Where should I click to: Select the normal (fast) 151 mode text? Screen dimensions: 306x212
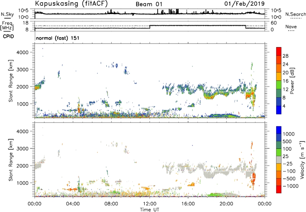[58, 38]
